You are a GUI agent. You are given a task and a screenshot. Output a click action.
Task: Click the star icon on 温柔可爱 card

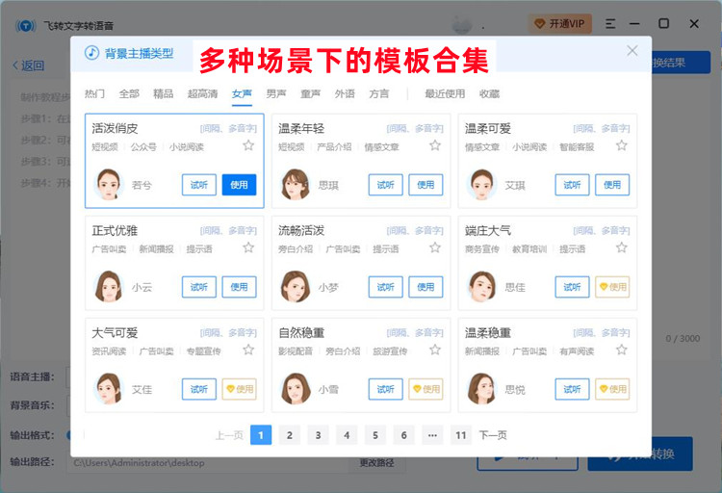coord(621,145)
